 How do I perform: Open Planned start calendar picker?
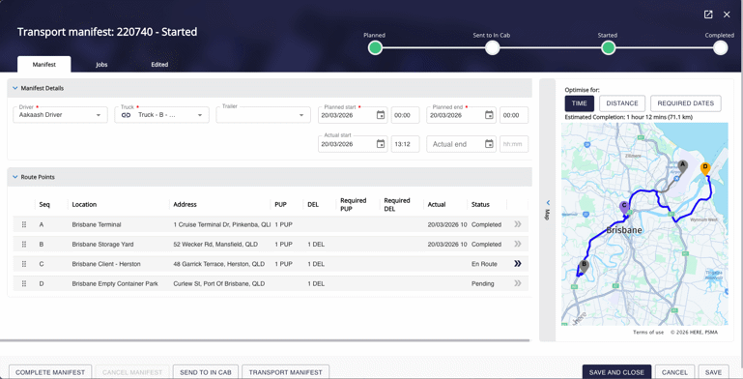click(x=381, y=115)
